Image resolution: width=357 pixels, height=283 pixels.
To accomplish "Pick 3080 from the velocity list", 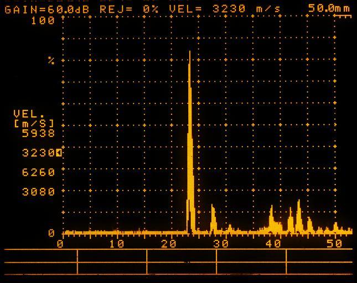I will [38, 192].
